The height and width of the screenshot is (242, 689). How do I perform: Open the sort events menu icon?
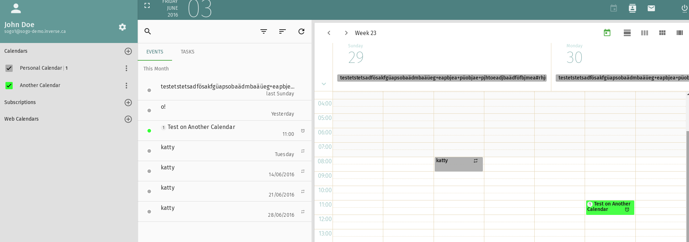[283, 31]
